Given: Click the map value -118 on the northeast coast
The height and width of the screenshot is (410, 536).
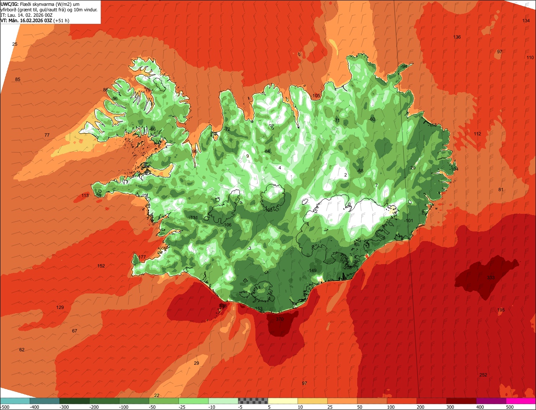Looking at the screenshot, I should tap(432, 125).
